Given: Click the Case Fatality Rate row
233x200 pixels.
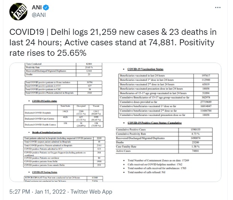Looking at the screenshot, I should [x=164, y=147].
